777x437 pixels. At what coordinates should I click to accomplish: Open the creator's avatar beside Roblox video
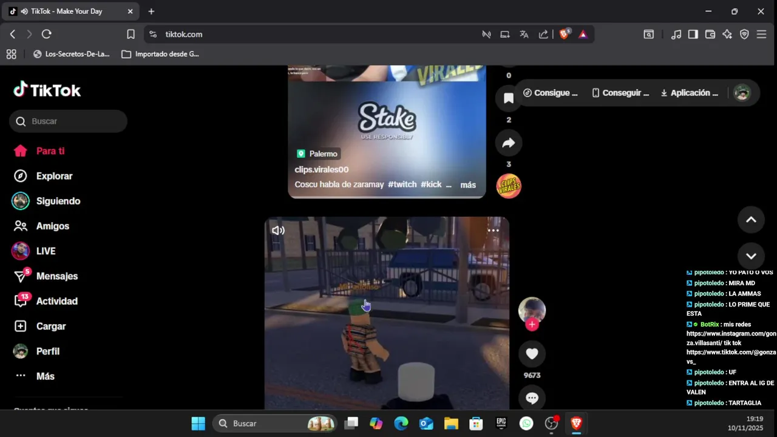pyautogui.click(x=532, y=310)
